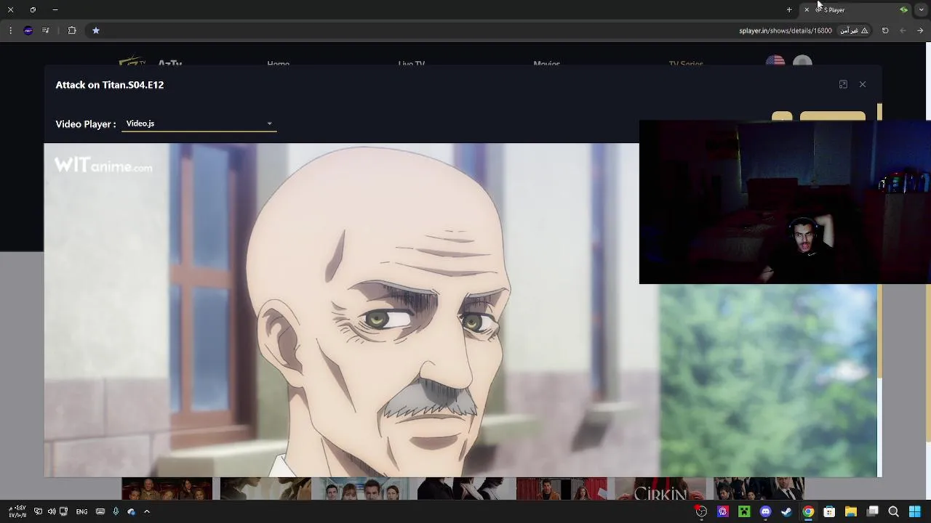Go to Live TV in the site navigation
The height and width of the screenshot is (523, 931).
[411, 63]
